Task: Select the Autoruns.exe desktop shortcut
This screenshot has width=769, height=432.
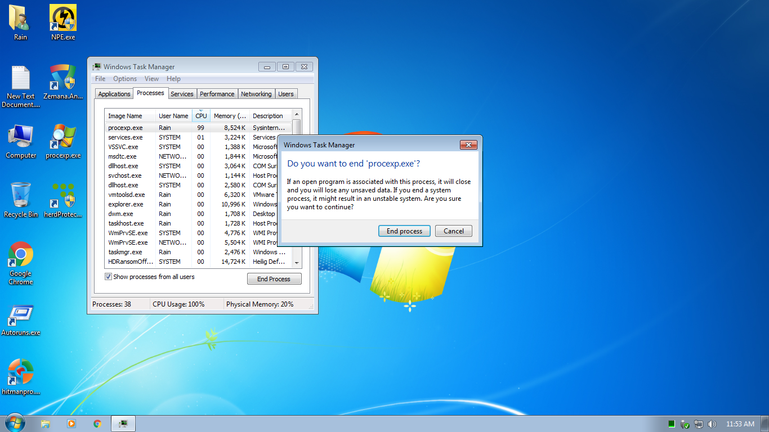Action: pyautogui.click(x=21, y=319)
